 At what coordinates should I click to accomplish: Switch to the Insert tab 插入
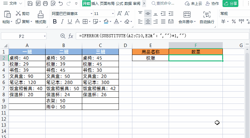[95, 3]
